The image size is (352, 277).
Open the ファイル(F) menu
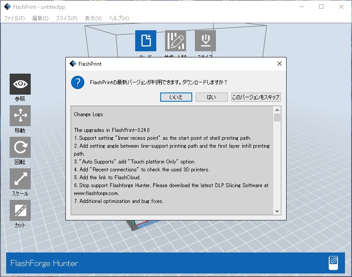(x=14, y=18)
